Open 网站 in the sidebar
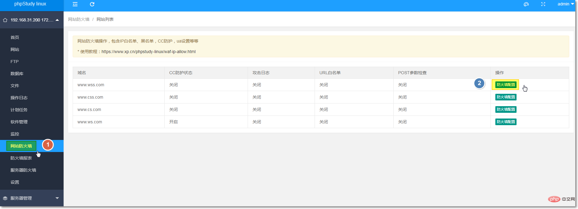This screenshot has height=209, width=578. tap(15, 49)
